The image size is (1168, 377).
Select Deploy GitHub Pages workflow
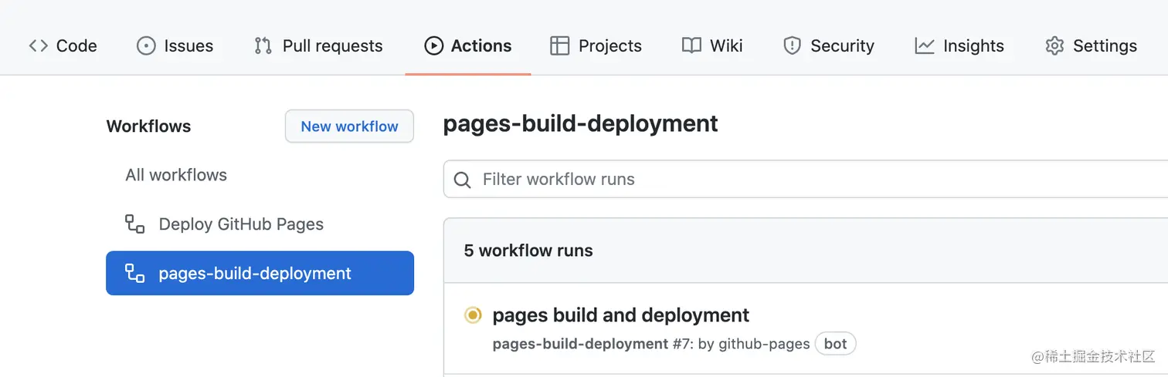point(260,224)
